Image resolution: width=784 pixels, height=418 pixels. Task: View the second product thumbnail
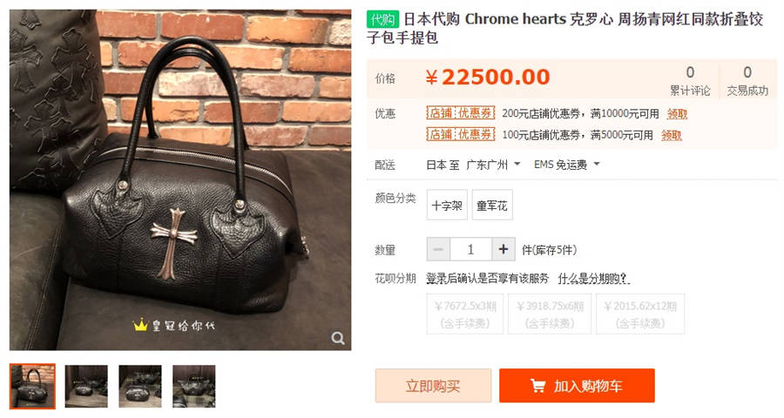tap(86, 386)
